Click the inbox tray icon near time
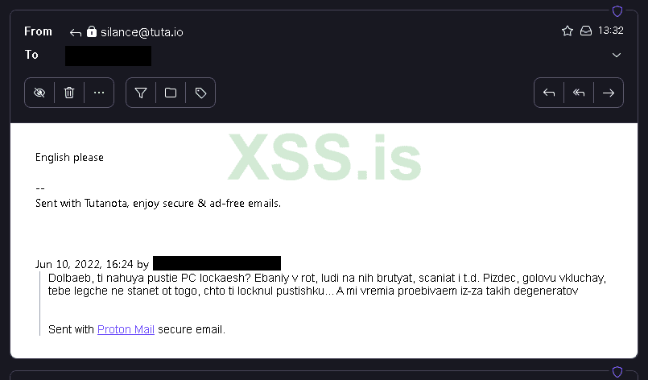The width and height of the screenshot is (648, 380). tap(586, 31)
